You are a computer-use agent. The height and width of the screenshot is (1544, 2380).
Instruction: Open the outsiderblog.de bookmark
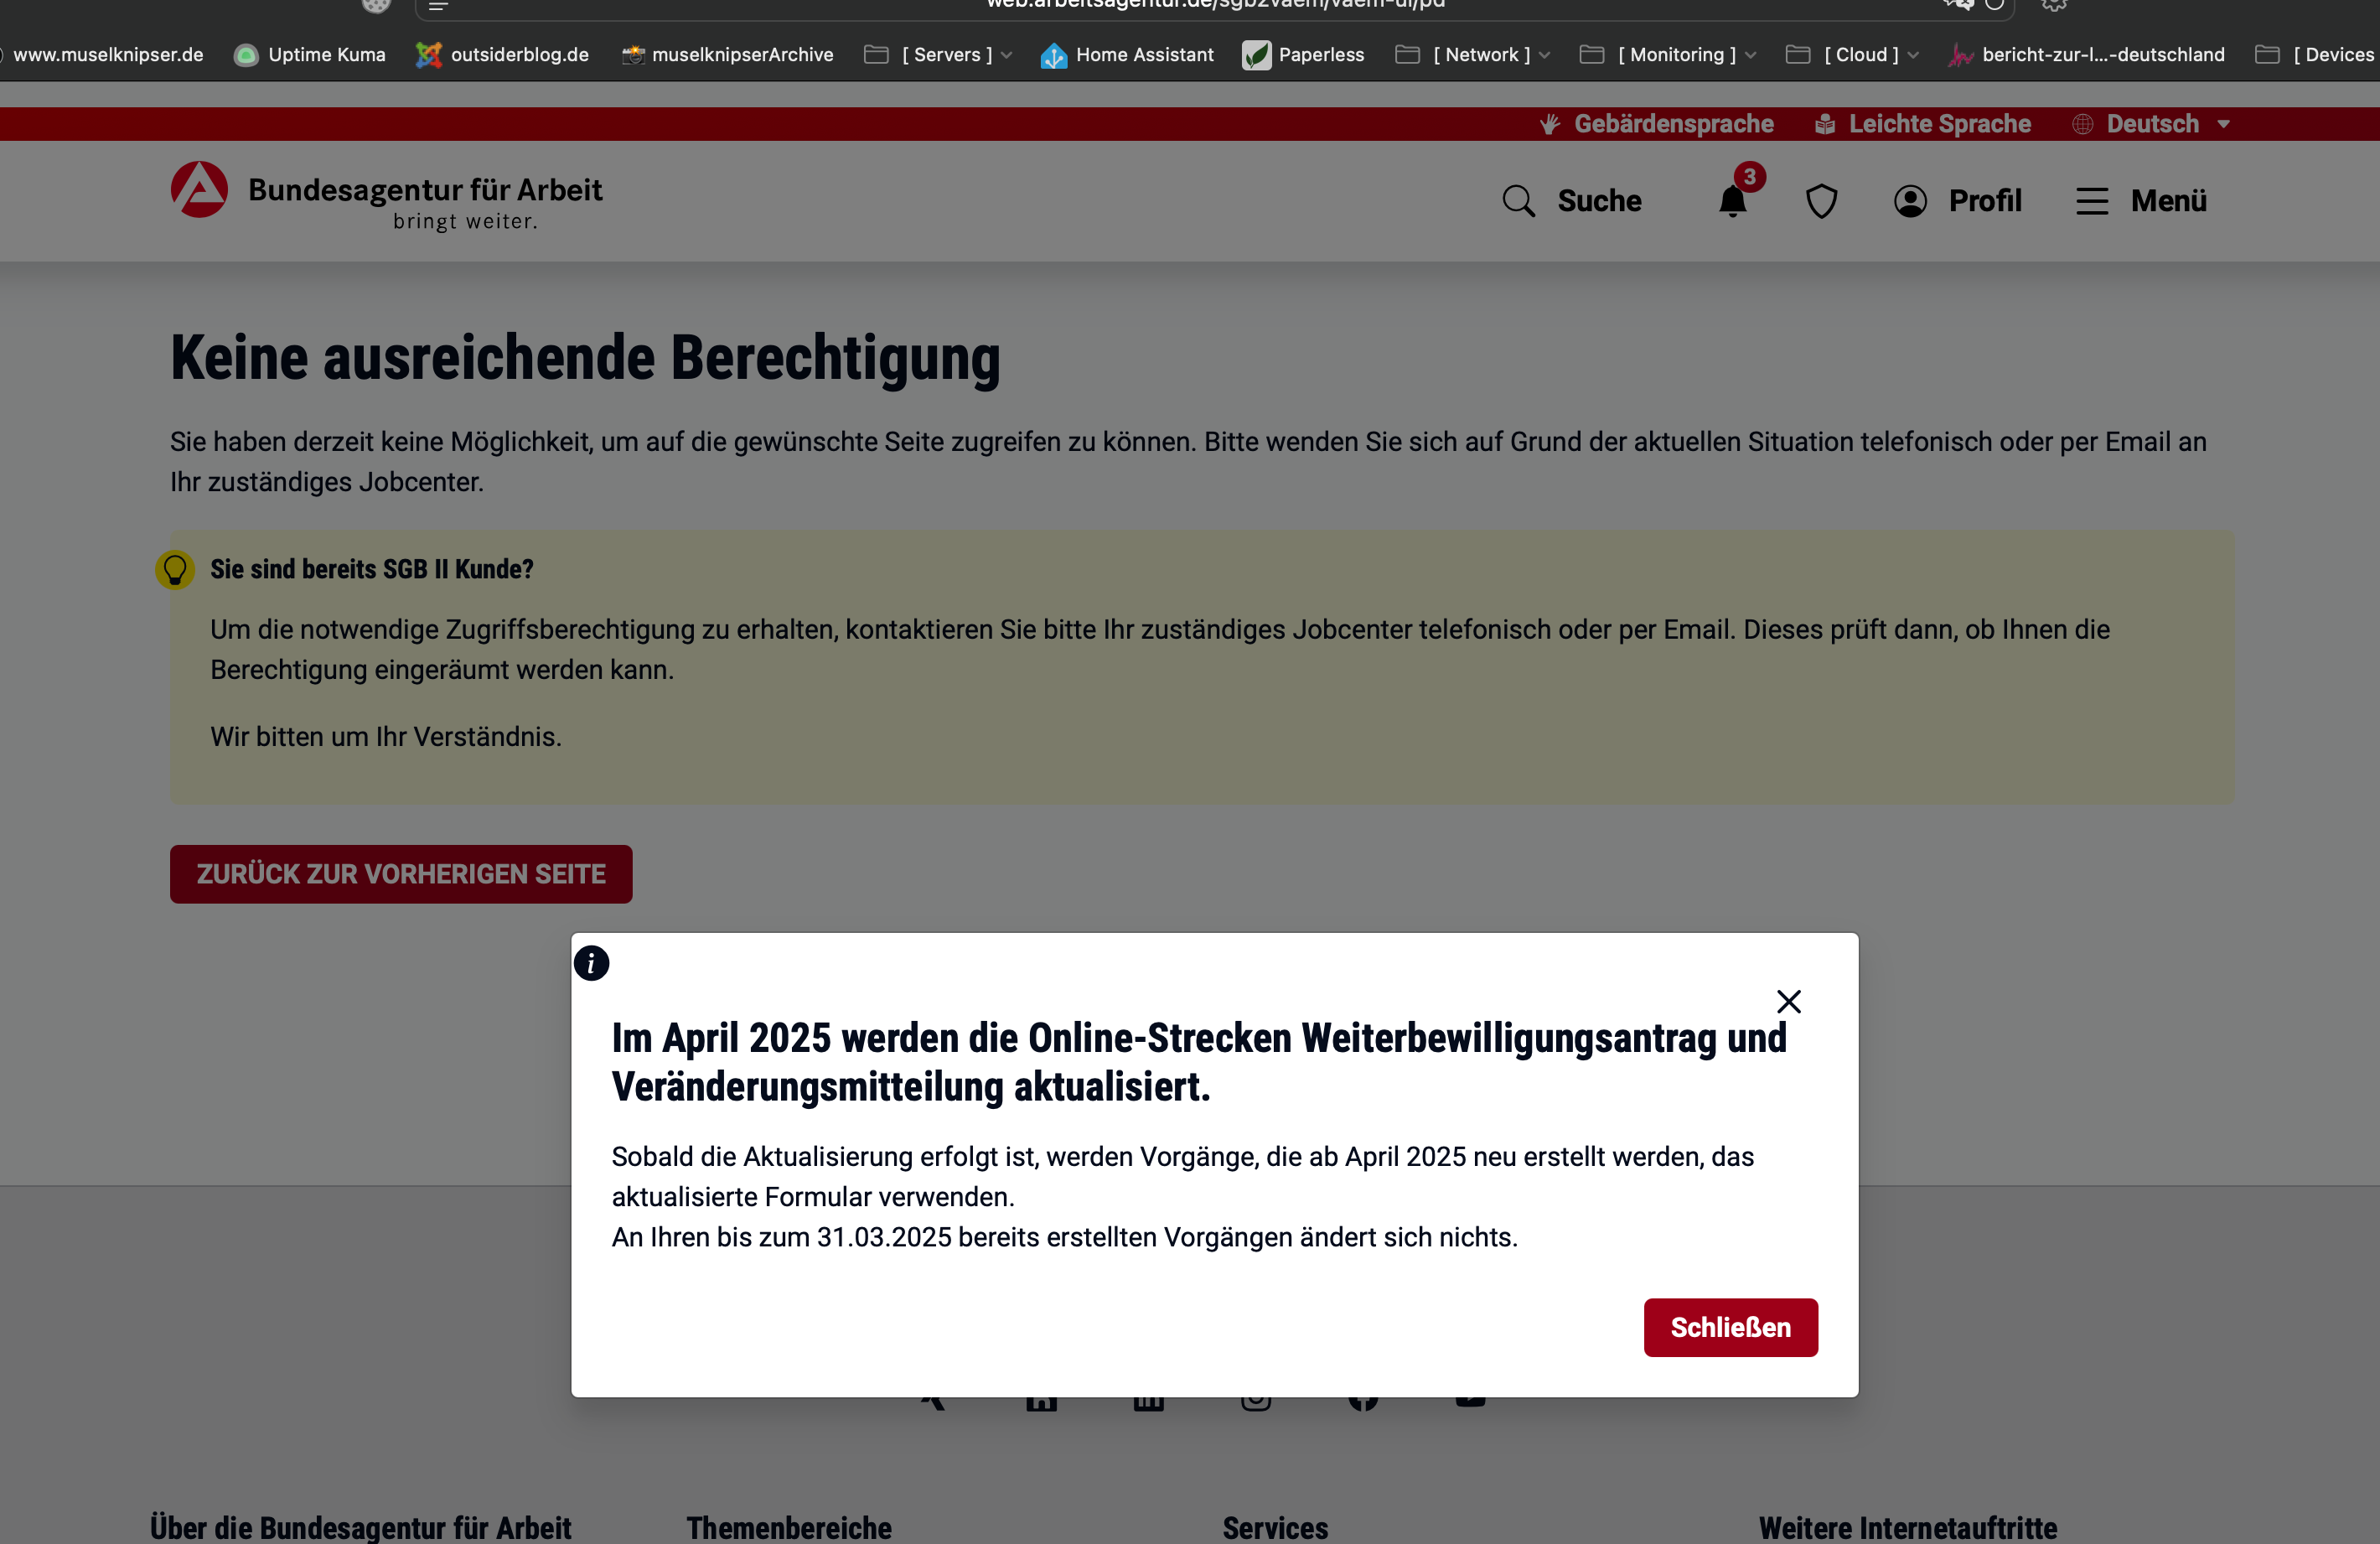coord(502,54)
